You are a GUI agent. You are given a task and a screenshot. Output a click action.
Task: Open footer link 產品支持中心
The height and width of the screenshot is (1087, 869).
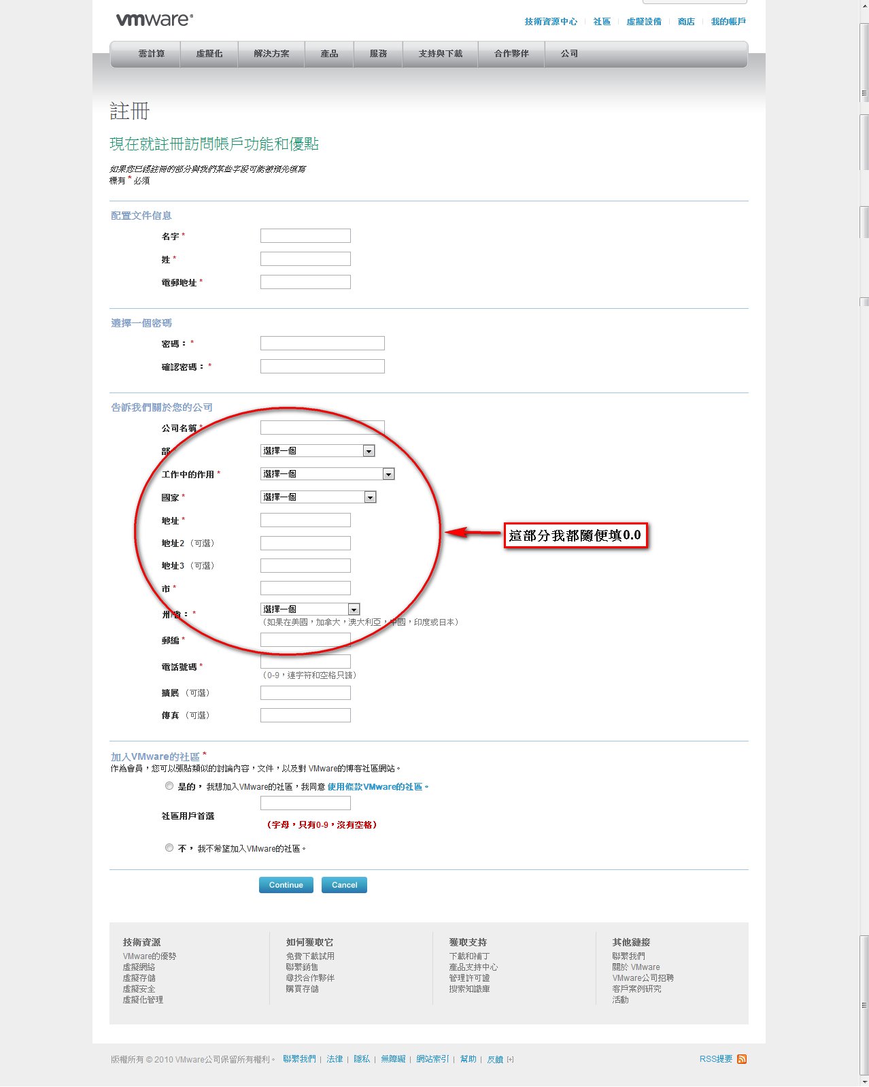coord(474,967)
